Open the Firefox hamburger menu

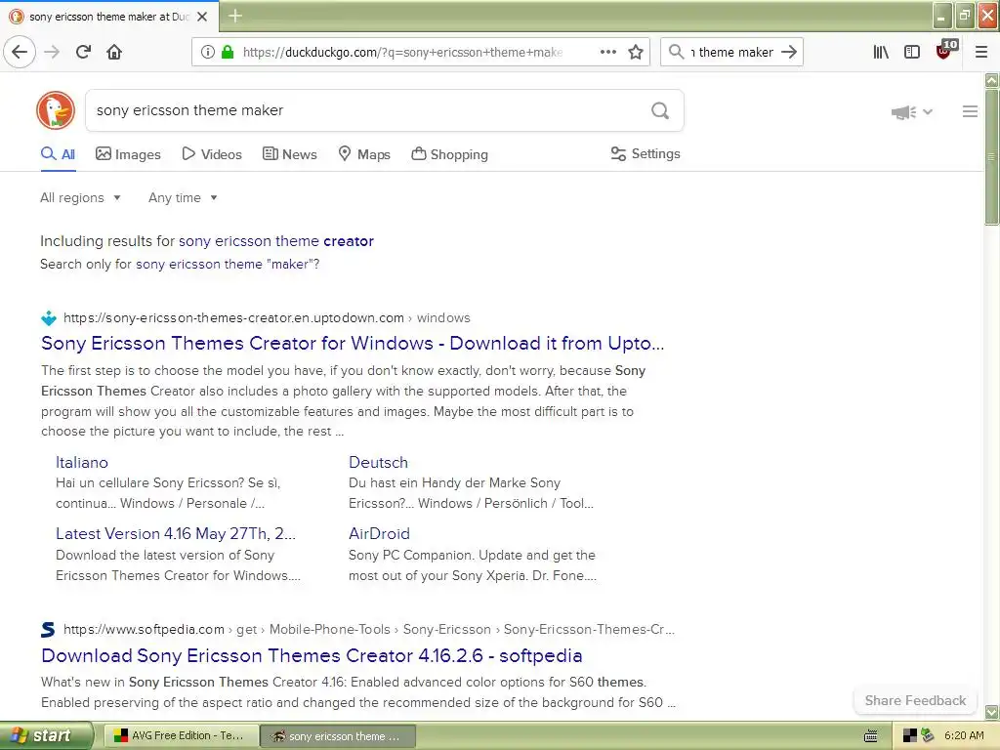tap(981, 52)
